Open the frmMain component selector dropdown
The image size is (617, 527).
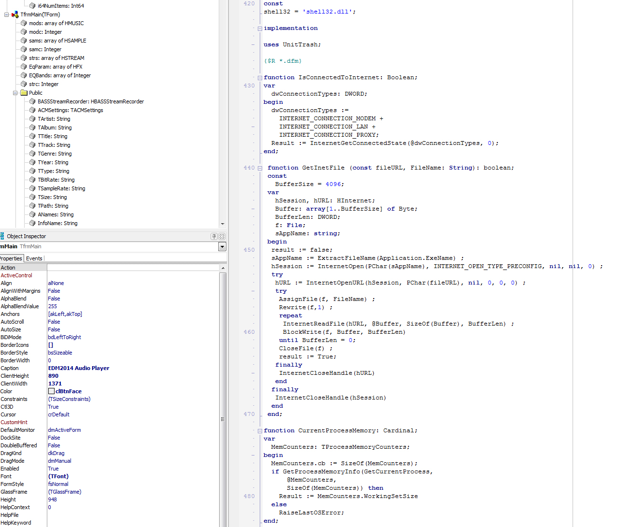[x=222, y=247]
